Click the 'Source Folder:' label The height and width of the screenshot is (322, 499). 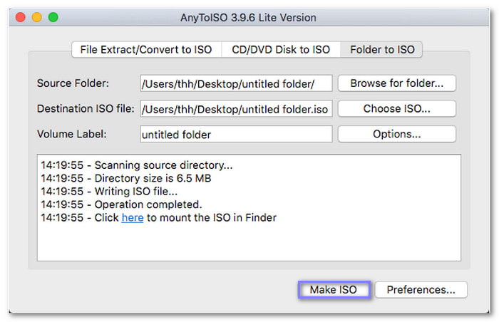pyautogui.click(x=73, y=83)
